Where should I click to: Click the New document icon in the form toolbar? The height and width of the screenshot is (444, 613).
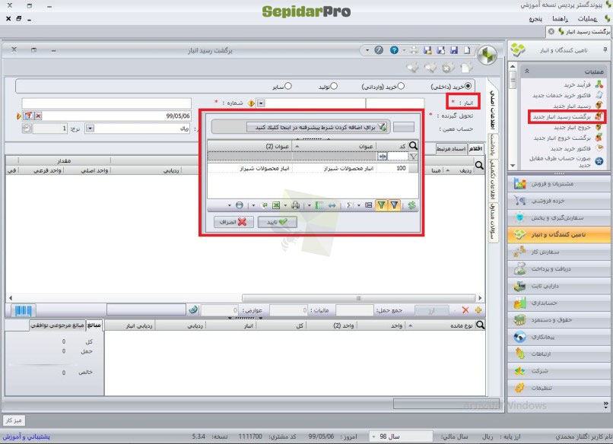click(467, 50)
